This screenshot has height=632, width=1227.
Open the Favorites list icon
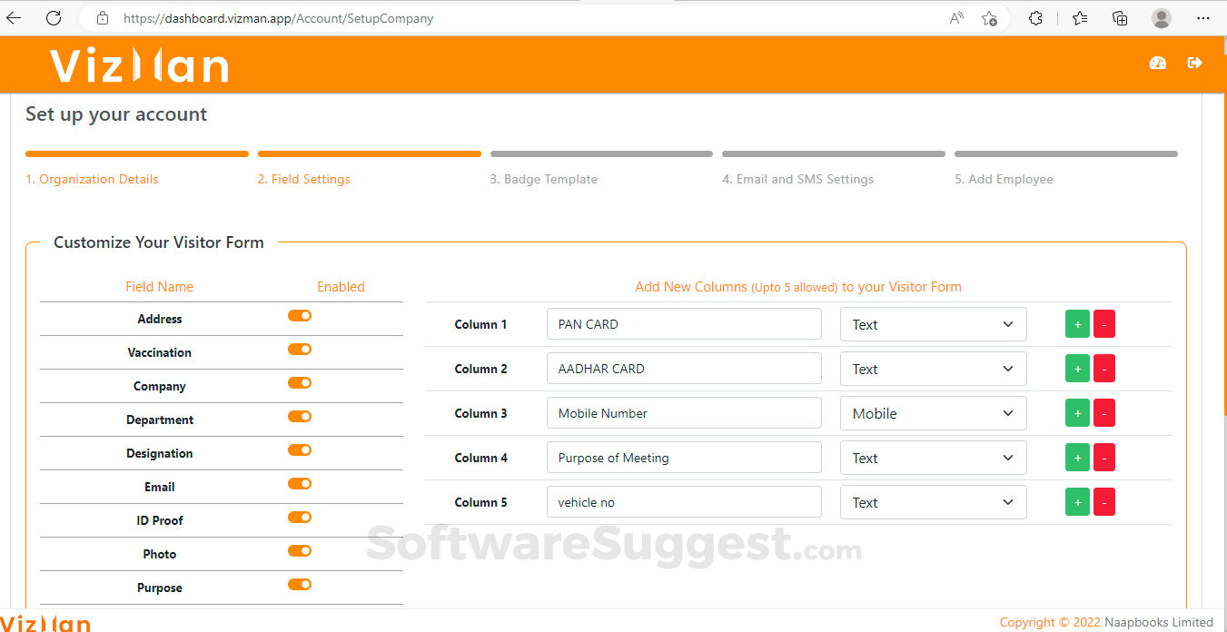[1080, 18]
